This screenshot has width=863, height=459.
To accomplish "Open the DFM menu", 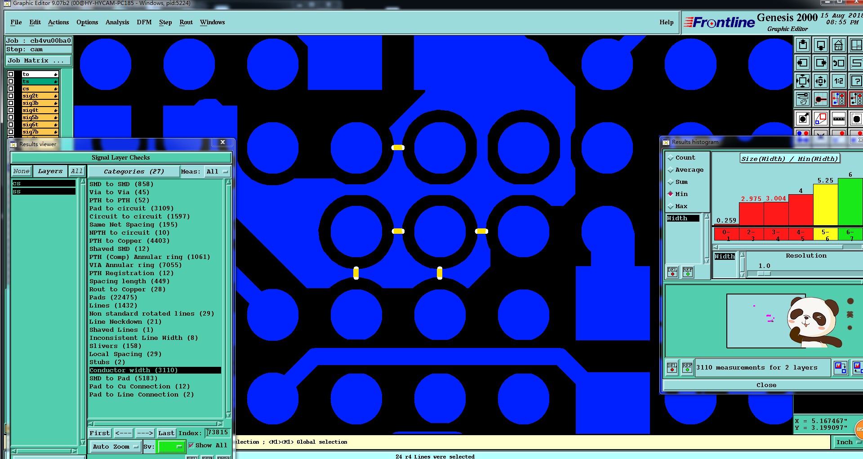I will pyautogui.click(x=144, y=22).
